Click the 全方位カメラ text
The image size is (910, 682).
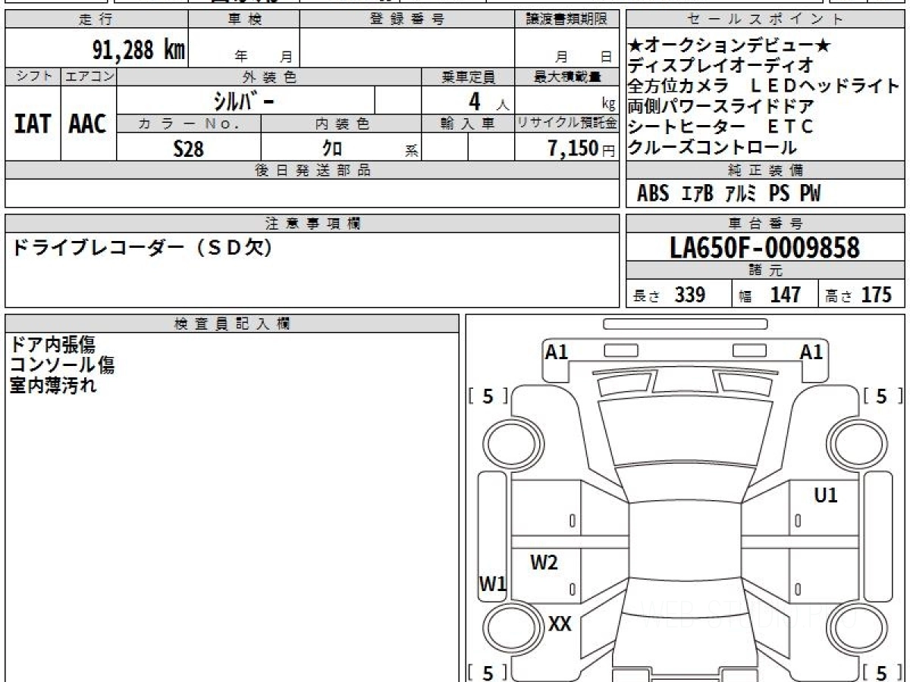point(679,86)
